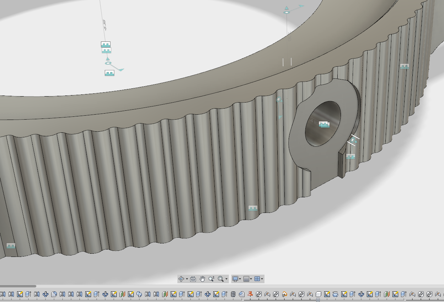
Task: Click the red pinned feature icon in the timeline
Action: click(x=250, y=294)
